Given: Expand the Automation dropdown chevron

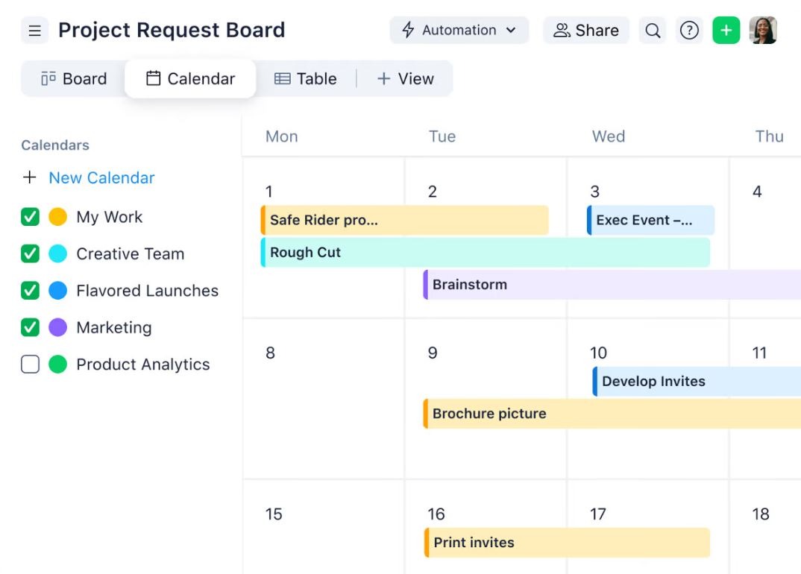Looking at the screenshot, I should 511,31.
